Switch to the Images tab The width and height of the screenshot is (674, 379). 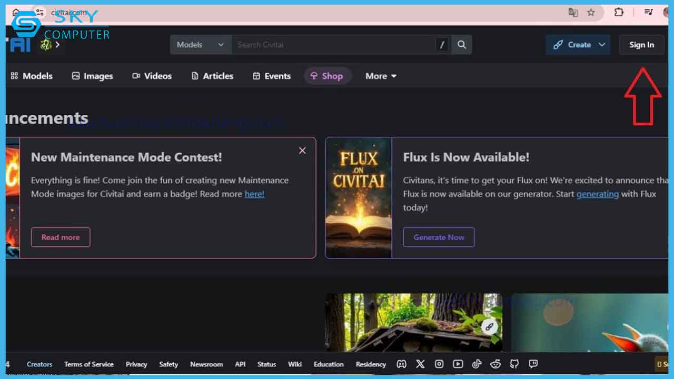click(x=92, y=76)
